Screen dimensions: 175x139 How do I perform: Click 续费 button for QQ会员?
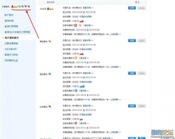[x=132, y=8]
